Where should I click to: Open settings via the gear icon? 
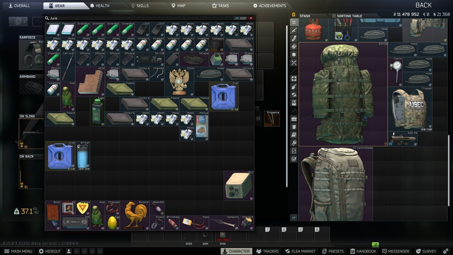[x=446, y=251]
